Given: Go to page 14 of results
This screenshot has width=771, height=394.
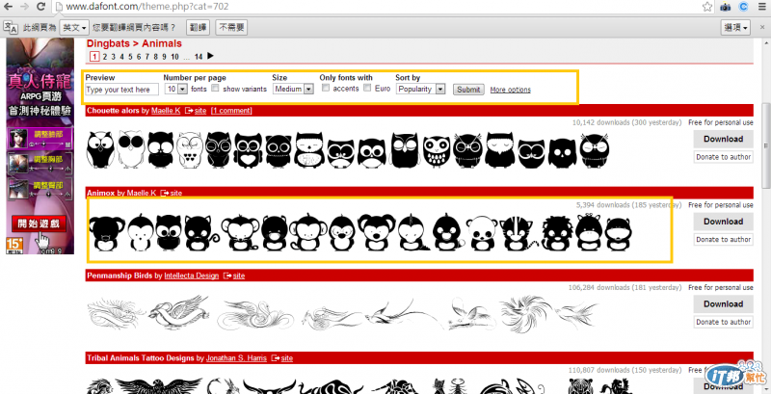Looking at the screenshot, I should 199,57.
